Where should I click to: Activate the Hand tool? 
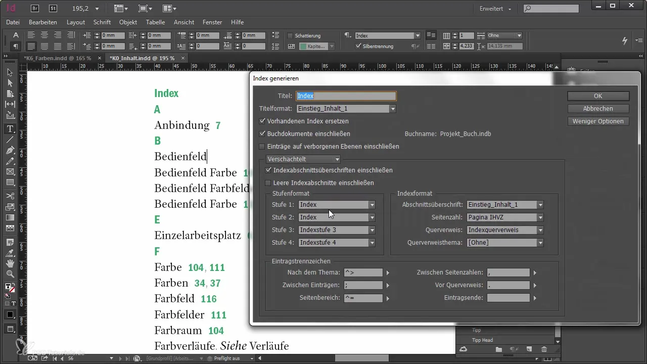[10, 263]
